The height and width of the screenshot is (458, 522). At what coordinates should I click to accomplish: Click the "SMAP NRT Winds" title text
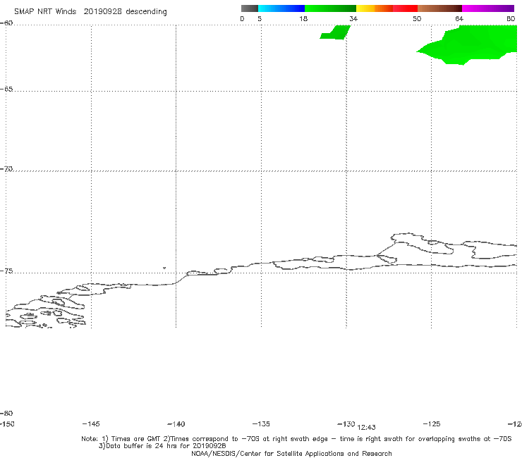point(45,11)
